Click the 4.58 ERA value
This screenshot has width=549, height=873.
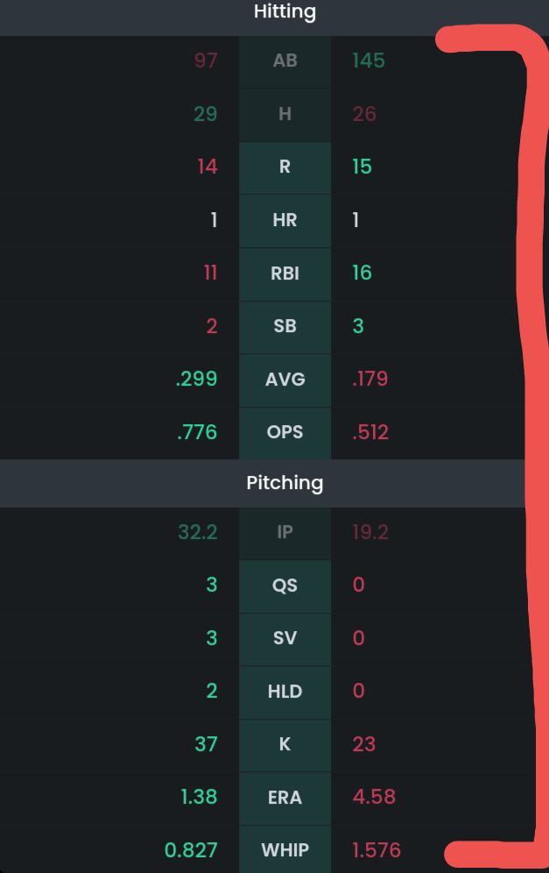(374, 797)
